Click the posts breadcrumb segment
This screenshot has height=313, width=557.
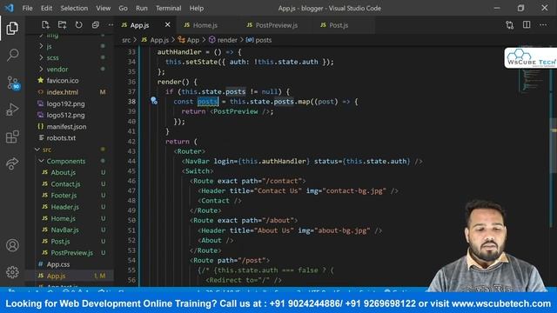(263, 40)
